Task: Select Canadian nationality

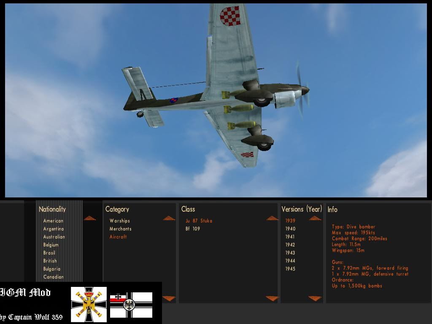Action: click(53, 277)
